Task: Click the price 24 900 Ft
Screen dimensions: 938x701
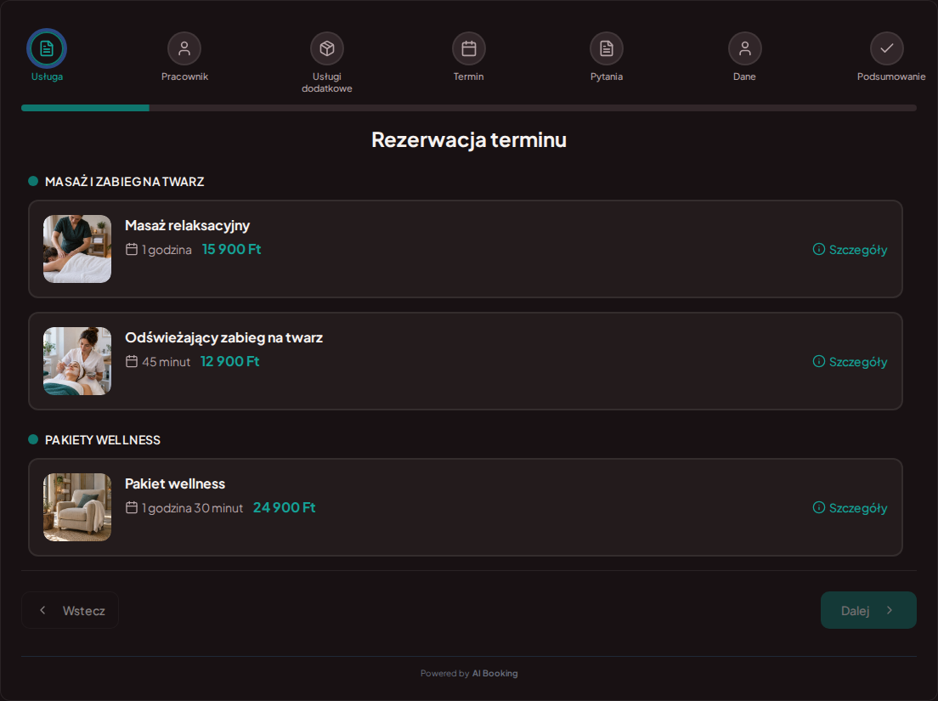Action: click(x=284, y=507)
